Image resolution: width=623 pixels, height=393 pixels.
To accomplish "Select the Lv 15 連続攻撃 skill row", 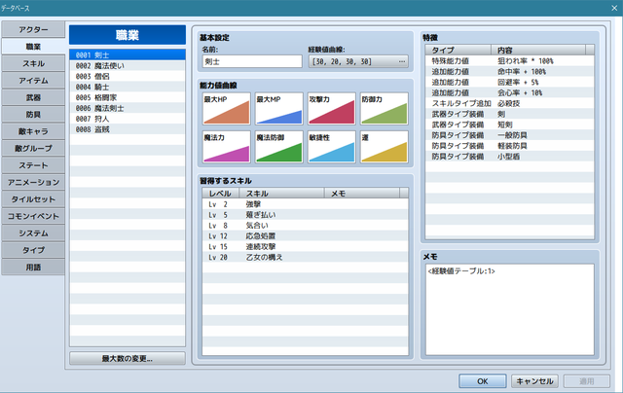I will [x=305, y=246].
